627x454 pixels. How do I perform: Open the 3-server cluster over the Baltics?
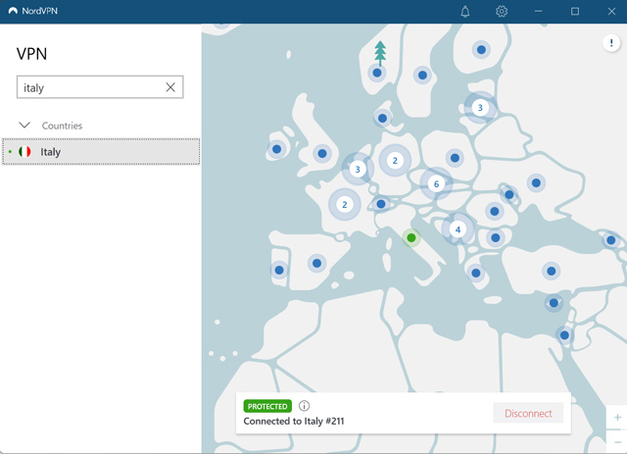[480, 107]
